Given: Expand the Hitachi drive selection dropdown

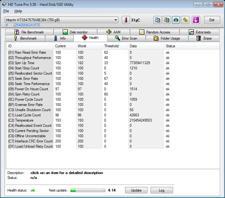Looking at the screenshot, I should pos(61,20).
